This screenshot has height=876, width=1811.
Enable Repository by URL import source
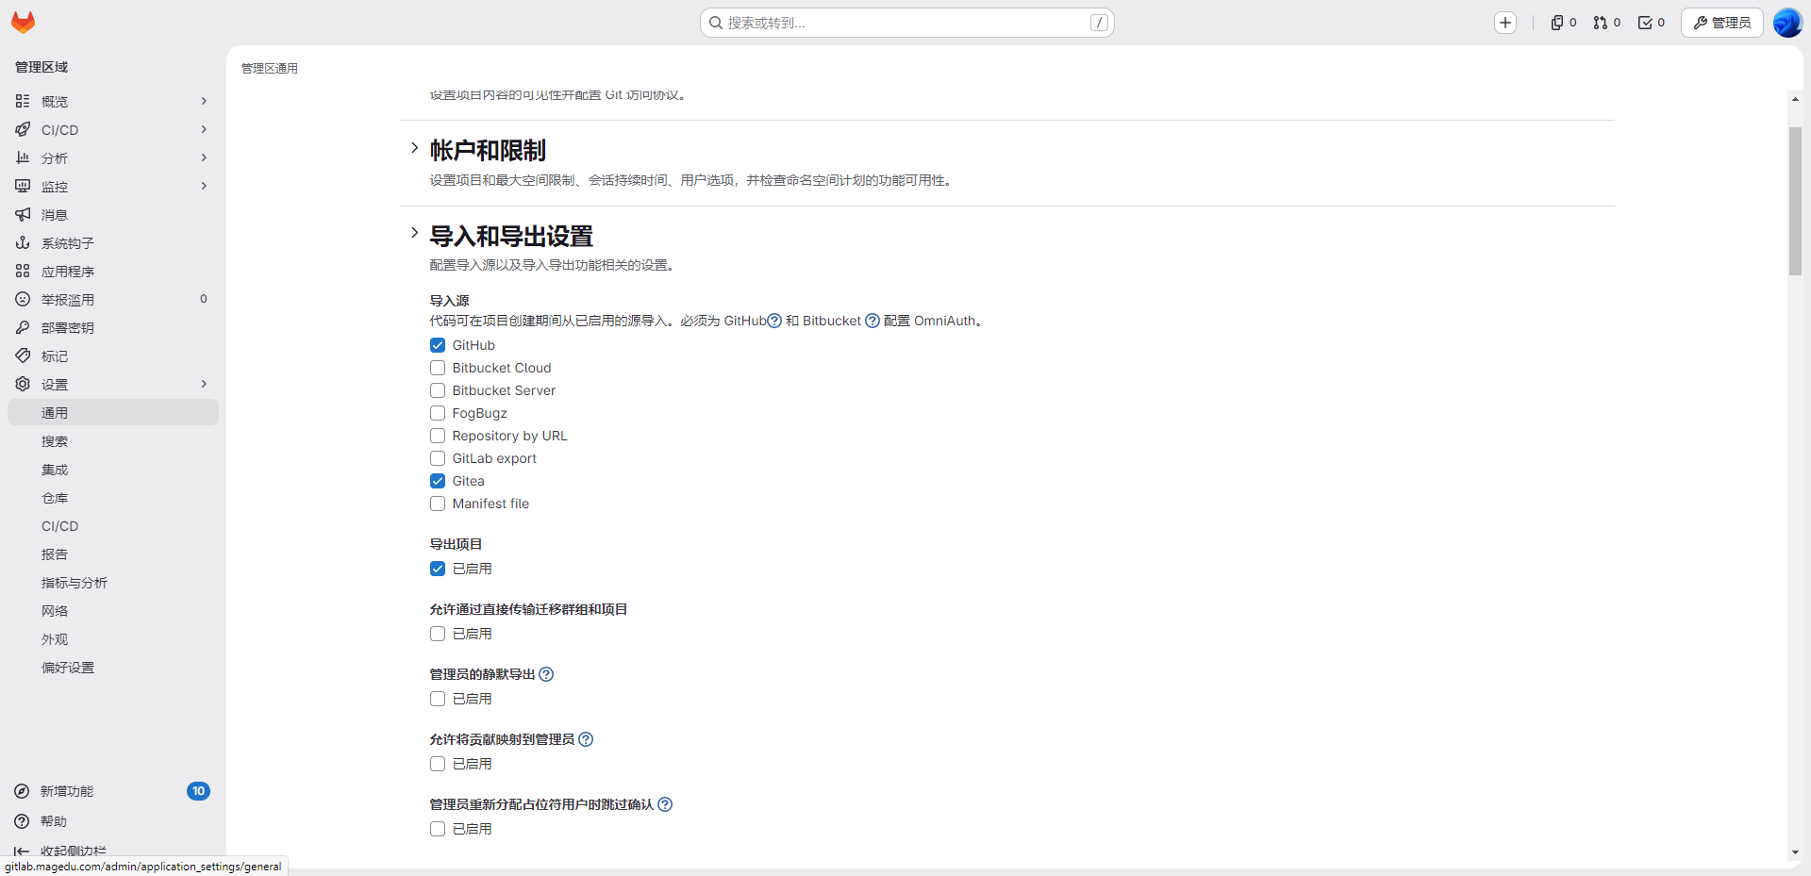(438, 436)
